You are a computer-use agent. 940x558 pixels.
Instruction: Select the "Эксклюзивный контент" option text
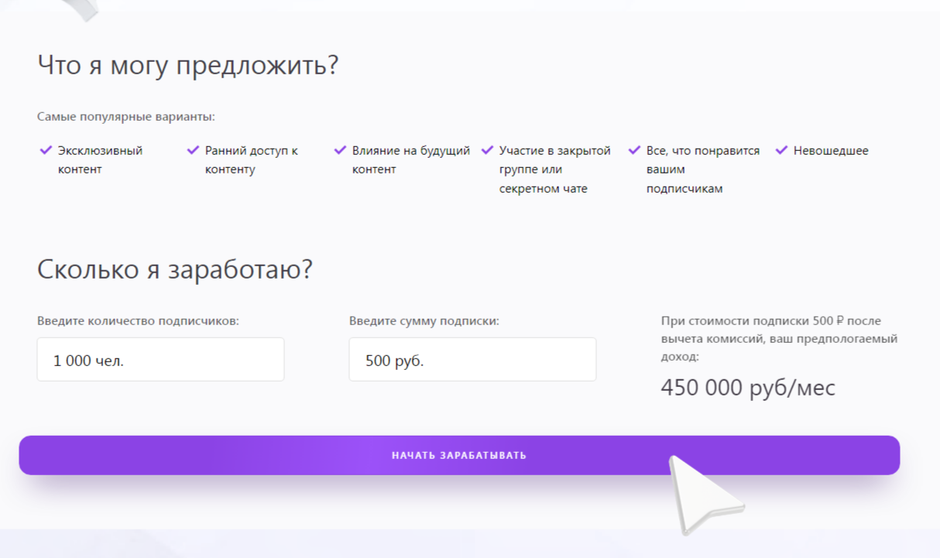(100, 159)
